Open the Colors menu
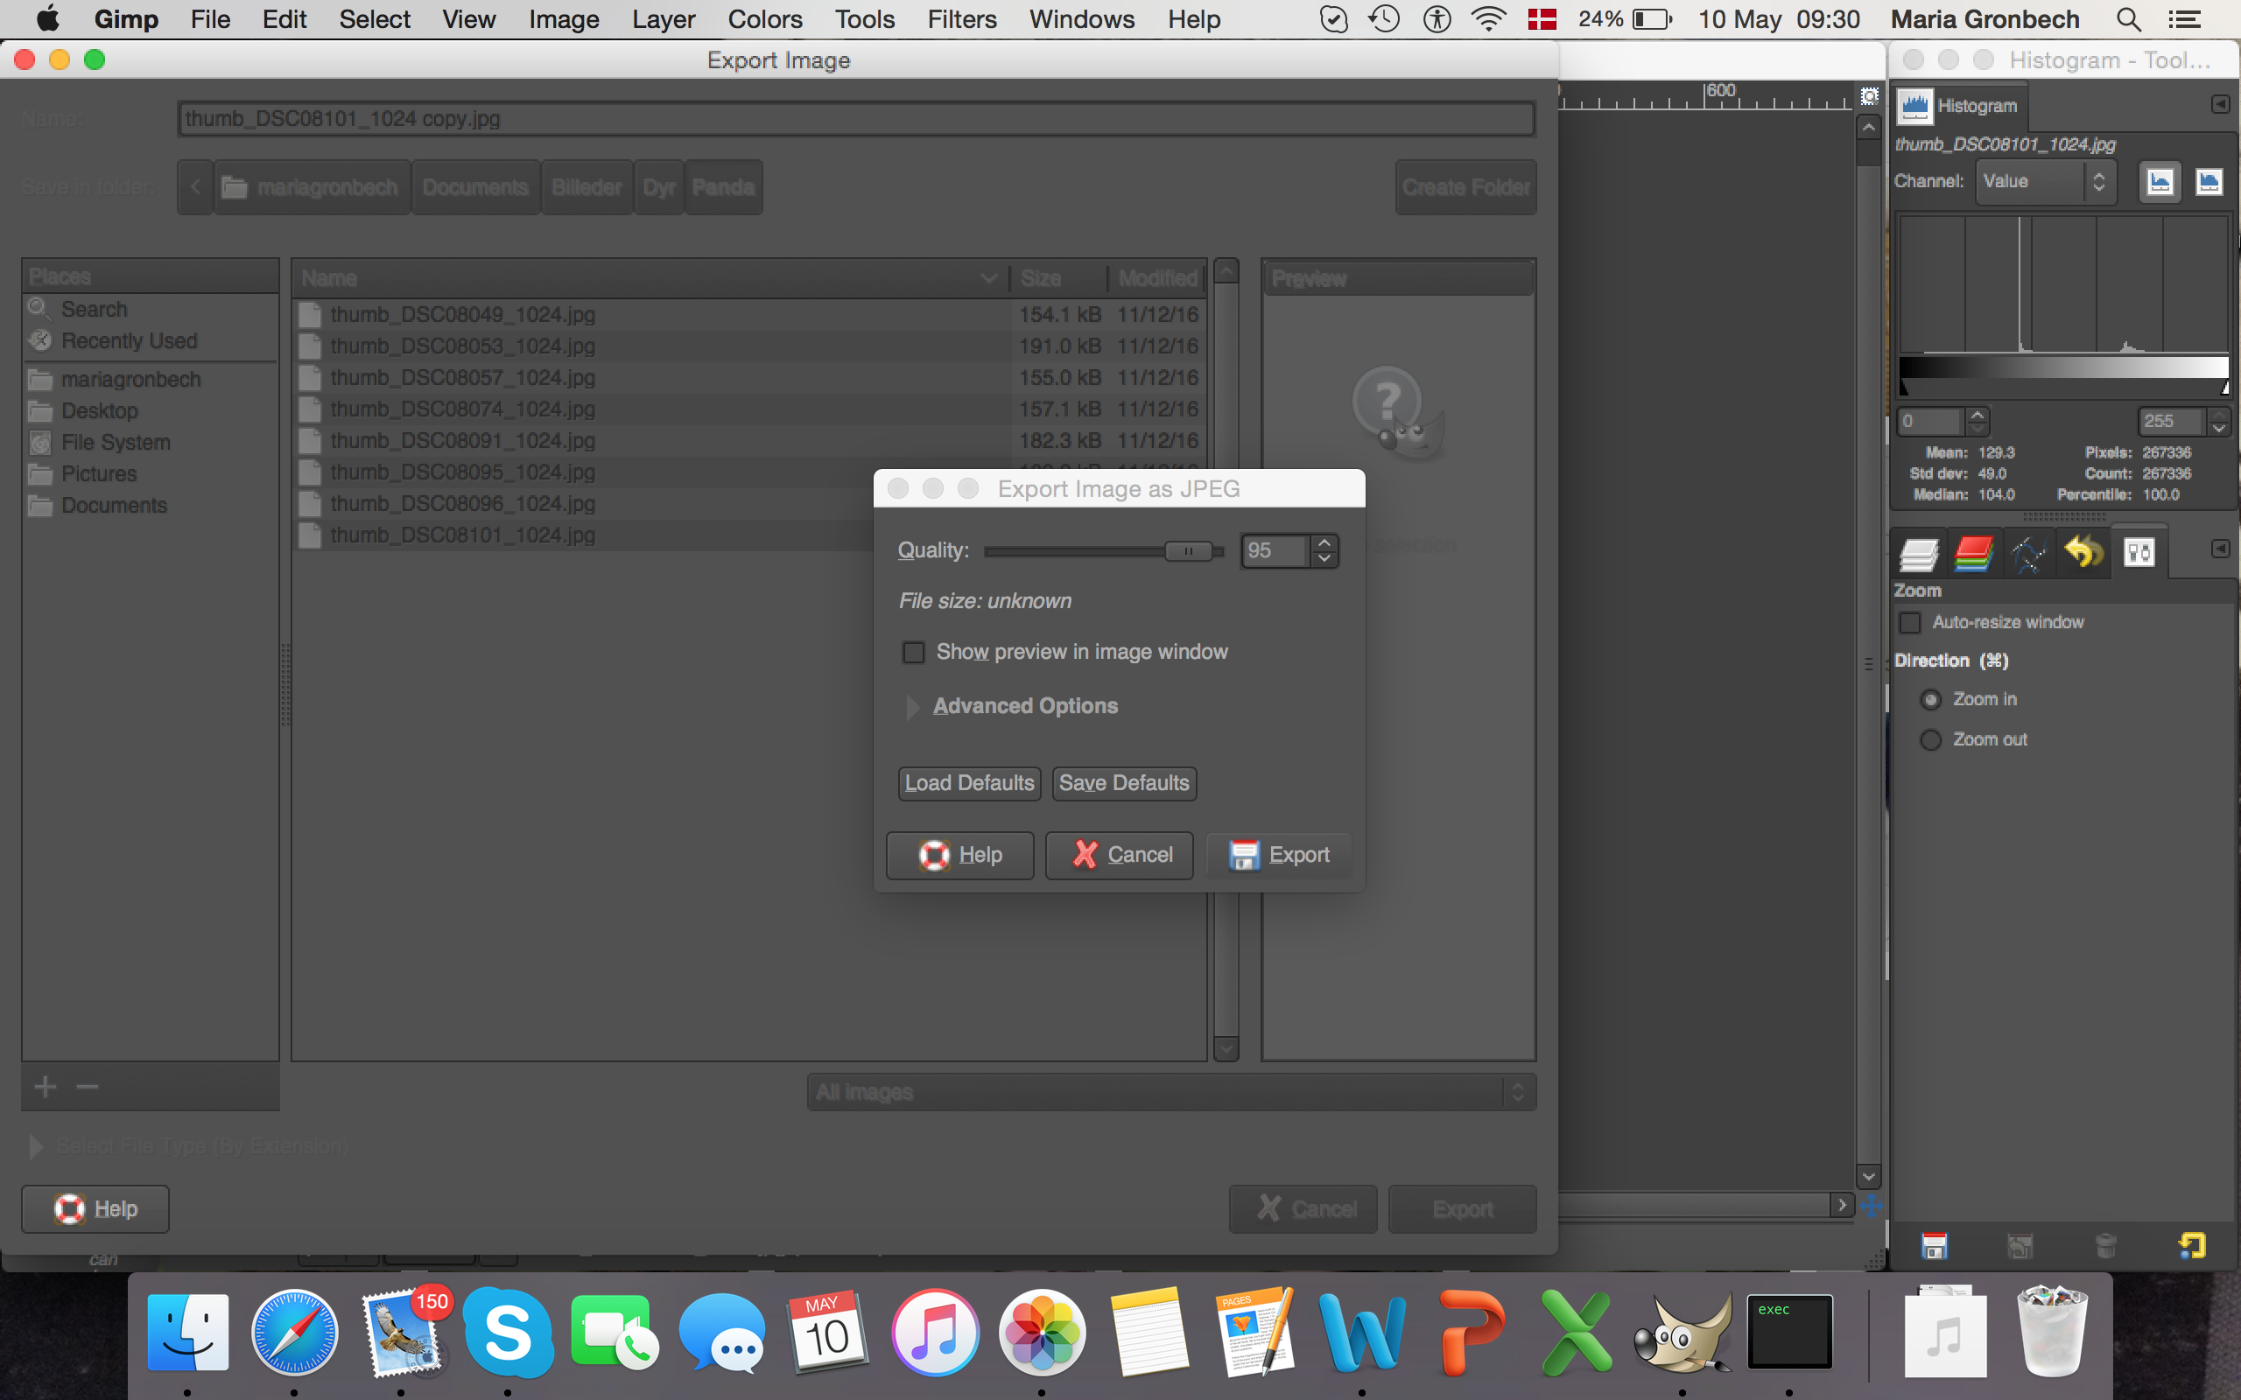The image size is (2241, 1400). click(765, 19)
